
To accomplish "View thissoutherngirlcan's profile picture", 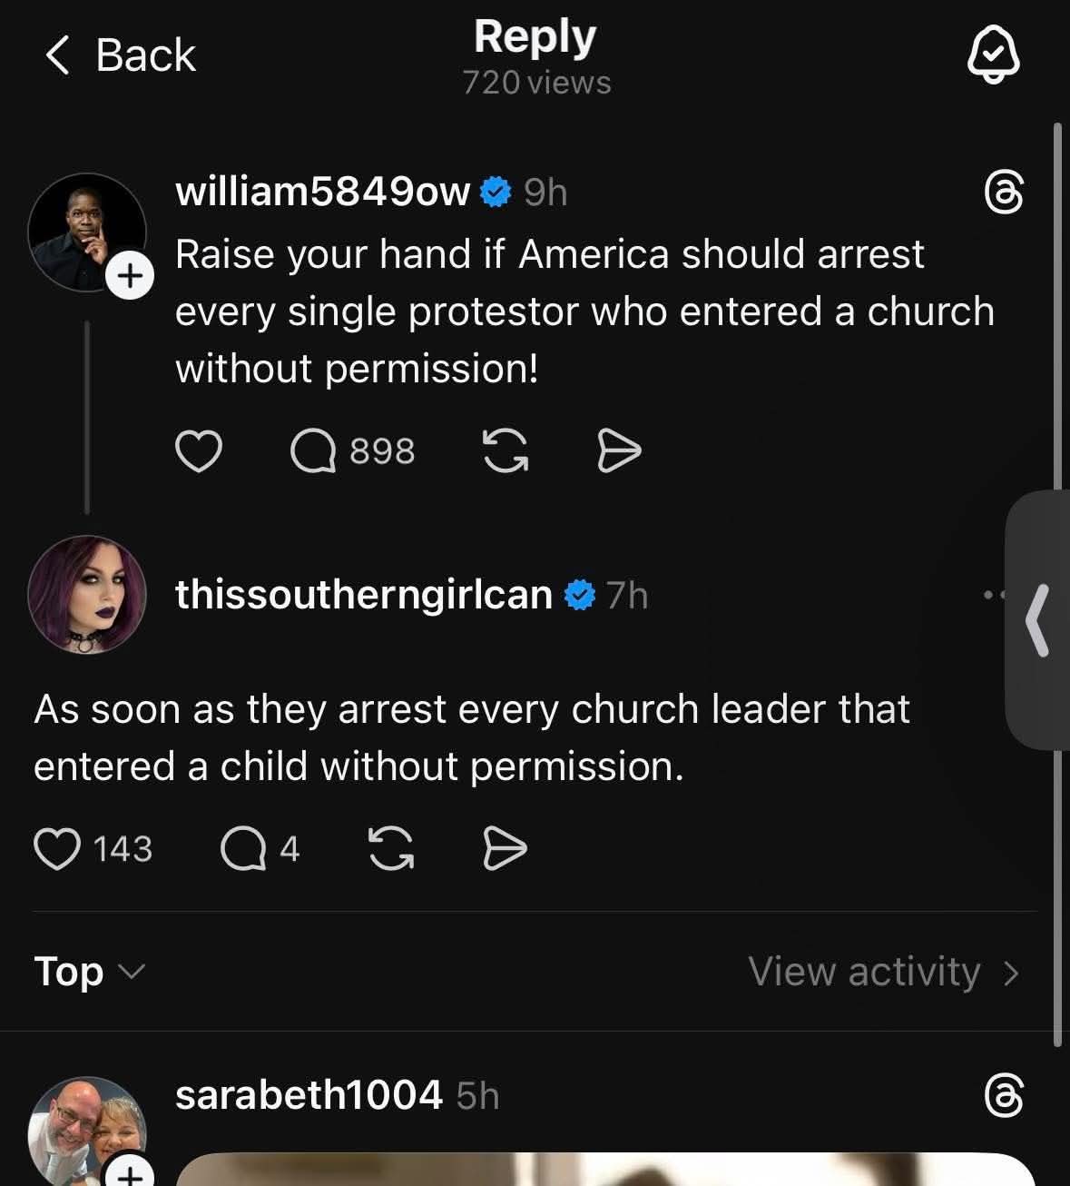I will click(x=87, y=595).
